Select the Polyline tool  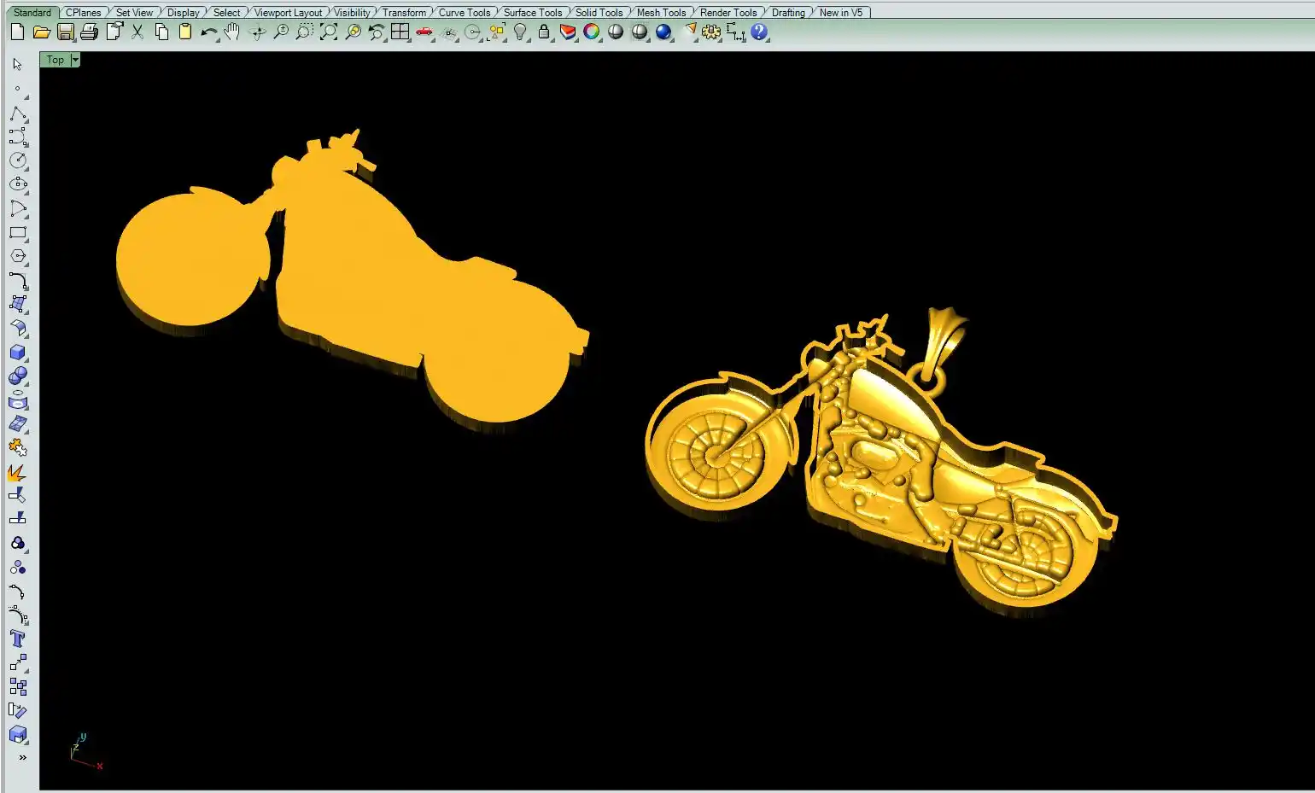[x=17, y=114]
